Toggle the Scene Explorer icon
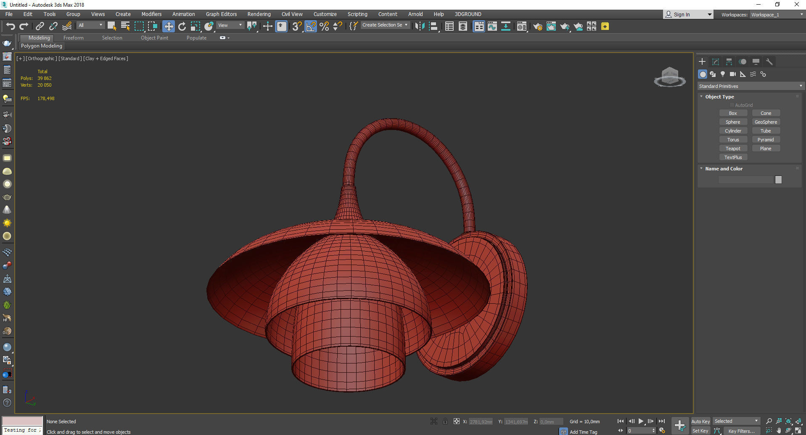The image size is (806, 435). [x=449, y=27]
